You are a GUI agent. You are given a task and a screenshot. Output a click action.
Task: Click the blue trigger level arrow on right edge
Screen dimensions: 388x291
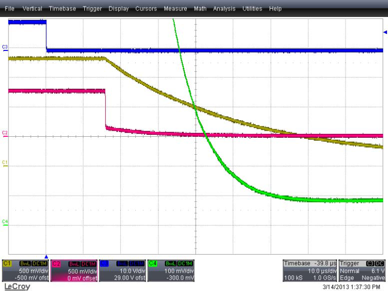point(385,32)
